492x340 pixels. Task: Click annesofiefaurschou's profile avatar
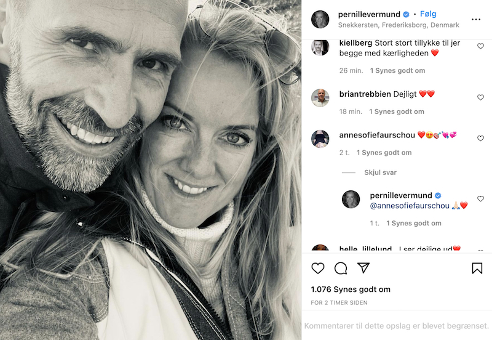(320, 139)
